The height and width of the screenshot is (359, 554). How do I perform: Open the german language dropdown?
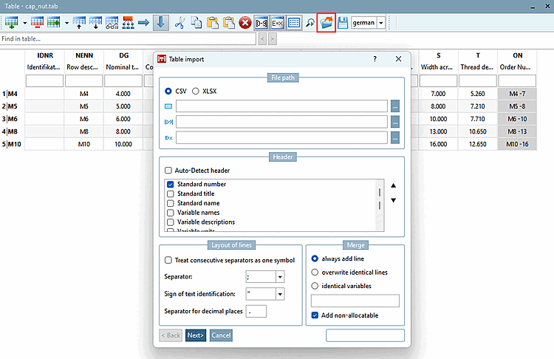[381, 23]
